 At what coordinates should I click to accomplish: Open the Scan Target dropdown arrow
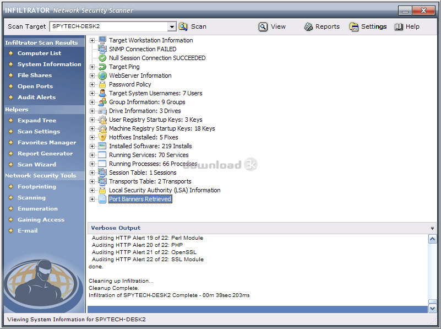point(172,27)
